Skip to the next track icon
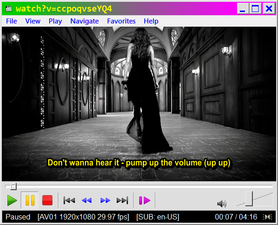This screenshot has height=225, width=278. [123, 201]
